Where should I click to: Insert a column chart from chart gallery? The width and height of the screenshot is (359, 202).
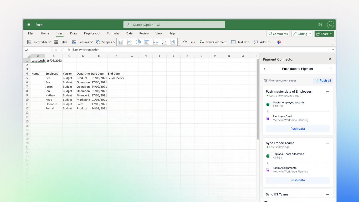tap(121, 42)
